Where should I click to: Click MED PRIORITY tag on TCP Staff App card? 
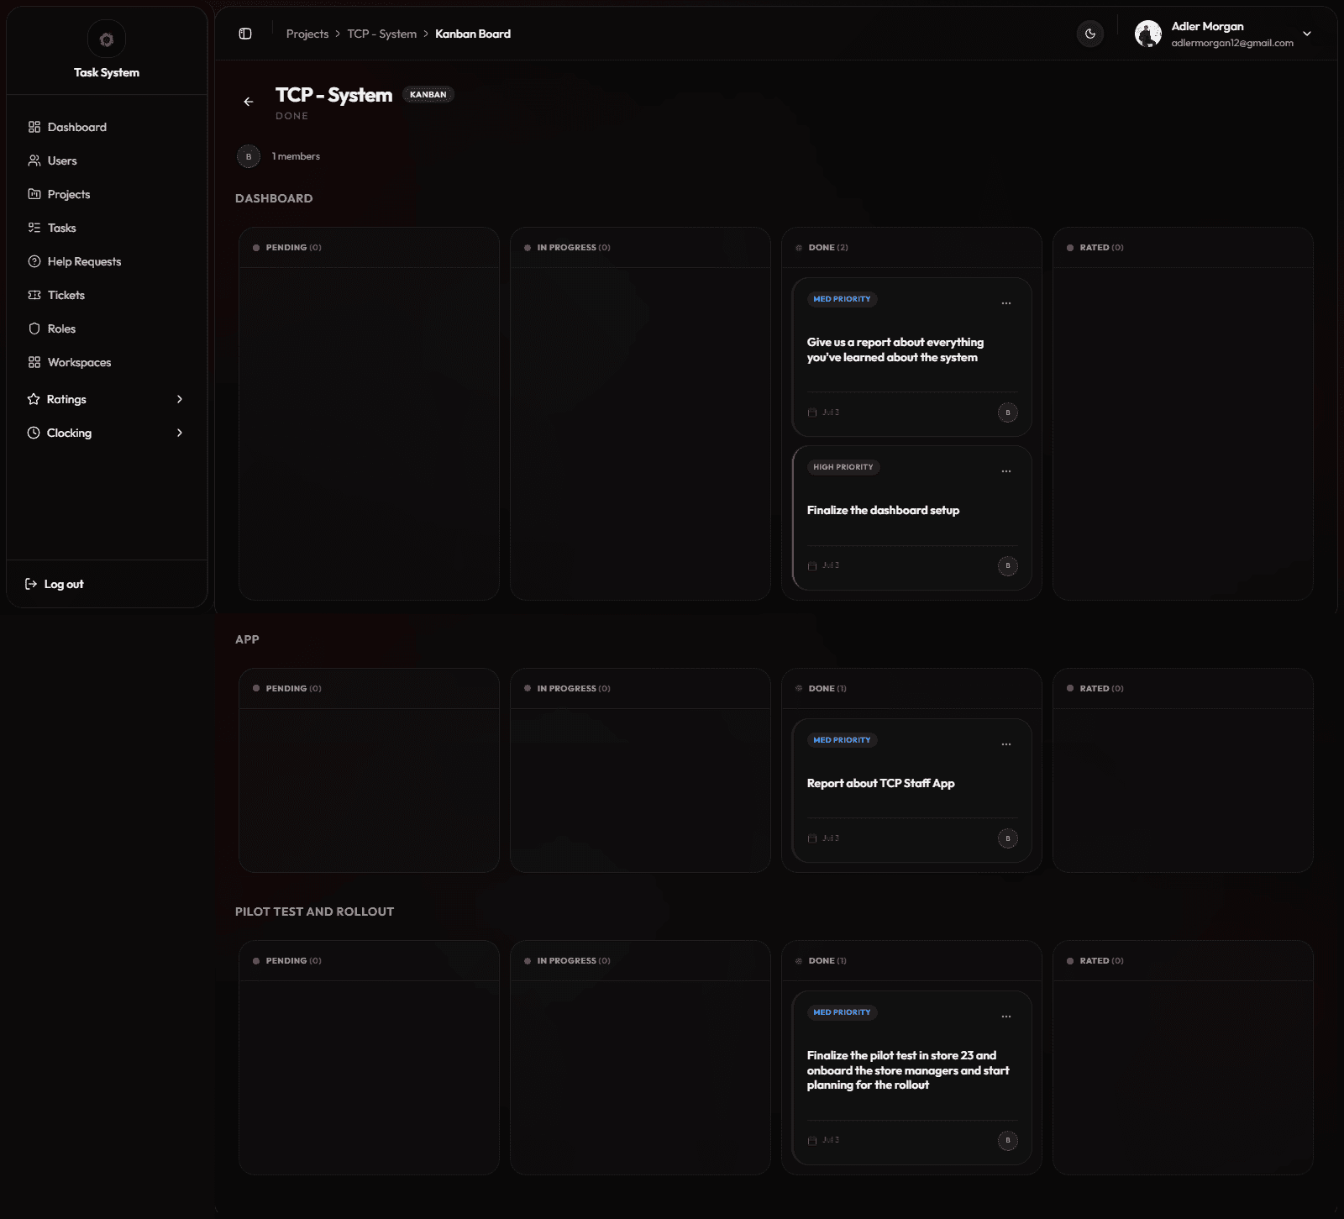842,740
